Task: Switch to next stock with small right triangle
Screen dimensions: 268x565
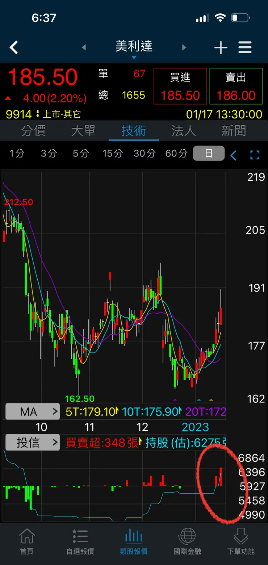Action: [184, 47]
